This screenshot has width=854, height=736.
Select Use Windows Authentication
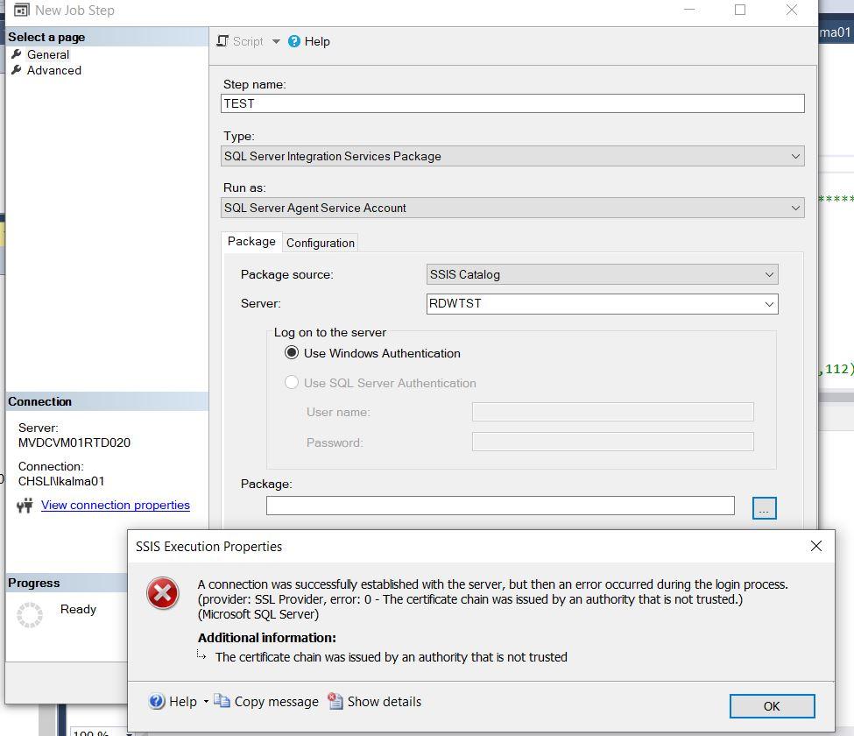(x=372, y=353)
